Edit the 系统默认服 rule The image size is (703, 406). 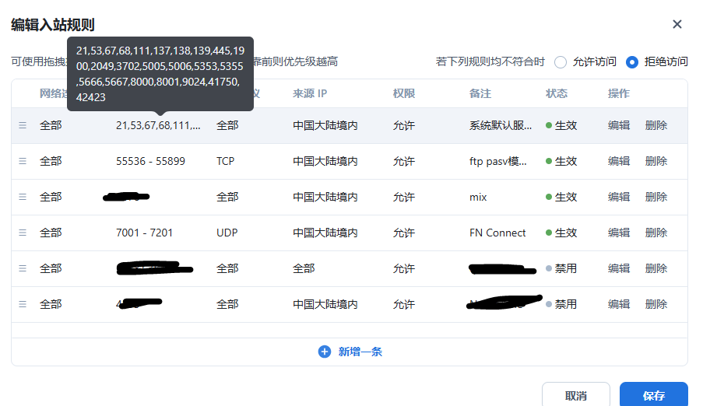619,125
